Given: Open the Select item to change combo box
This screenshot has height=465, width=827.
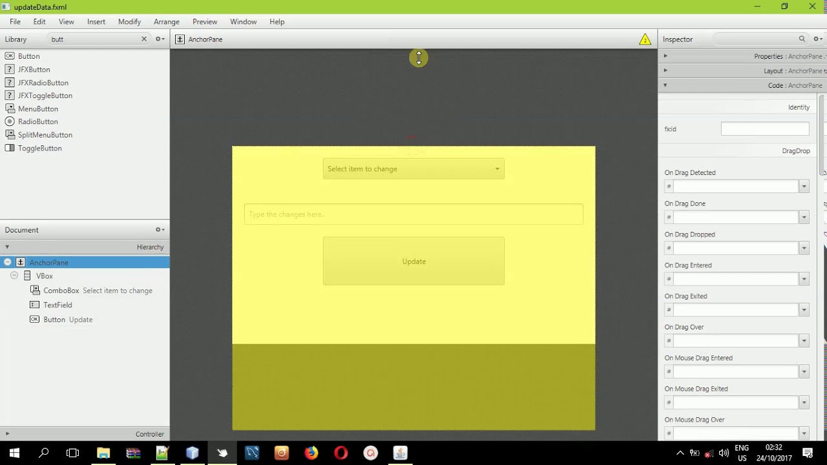Looking at the screenshot, I should 413,169.
